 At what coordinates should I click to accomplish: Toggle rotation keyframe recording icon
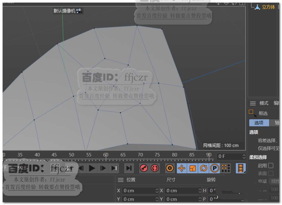(x=203, y=168)
